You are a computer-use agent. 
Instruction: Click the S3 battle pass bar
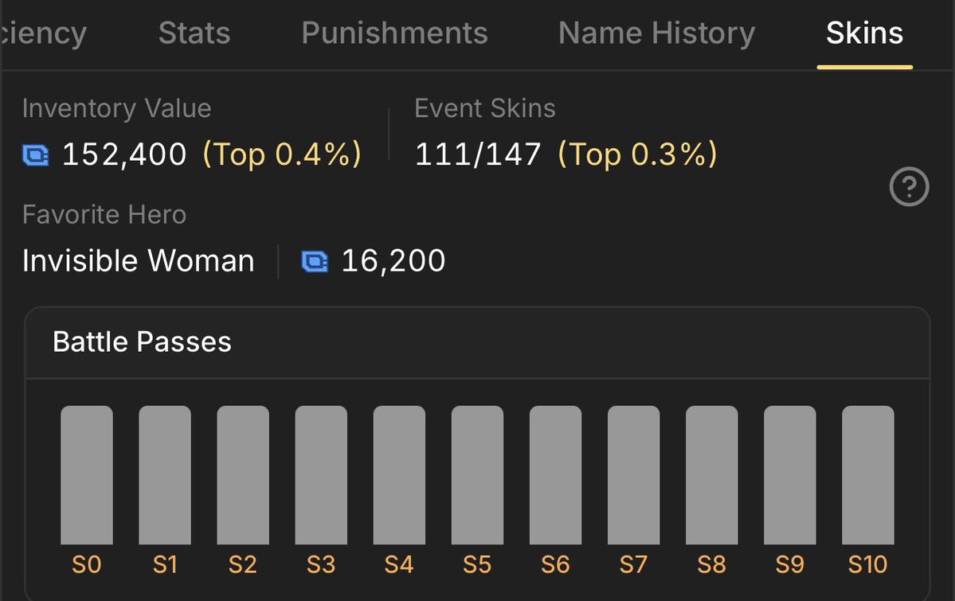321,475
